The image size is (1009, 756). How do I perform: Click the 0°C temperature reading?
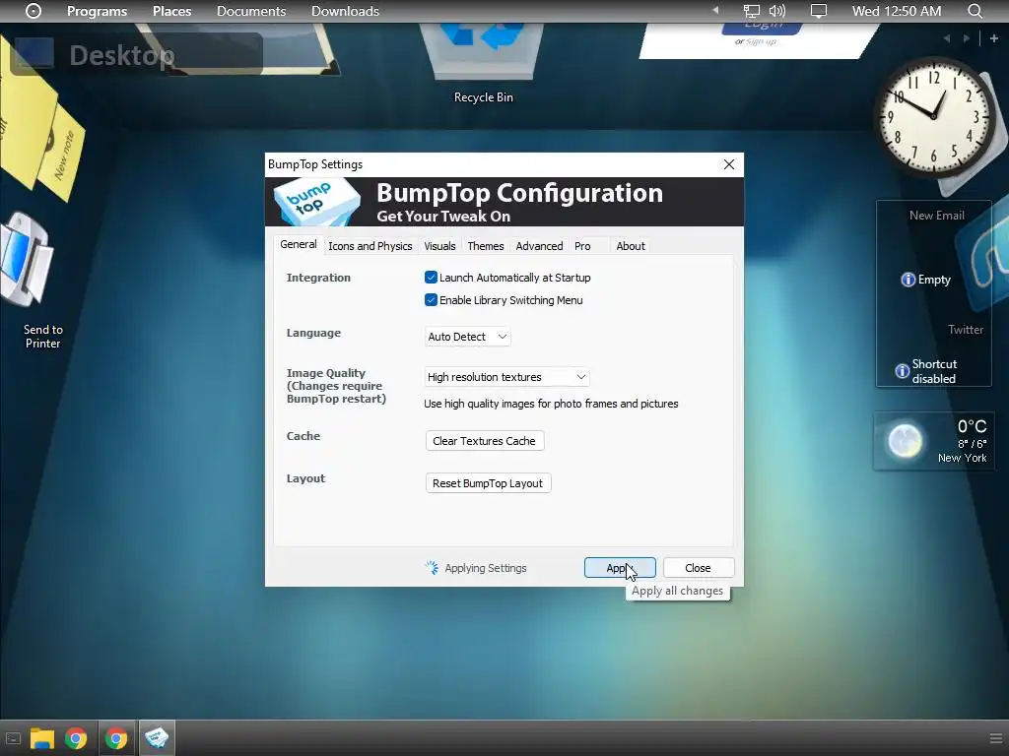click(x=972, y=426)
